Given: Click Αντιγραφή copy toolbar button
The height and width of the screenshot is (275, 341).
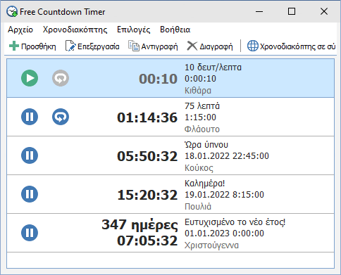Looking at the screenshot, I should click(153, 46).
